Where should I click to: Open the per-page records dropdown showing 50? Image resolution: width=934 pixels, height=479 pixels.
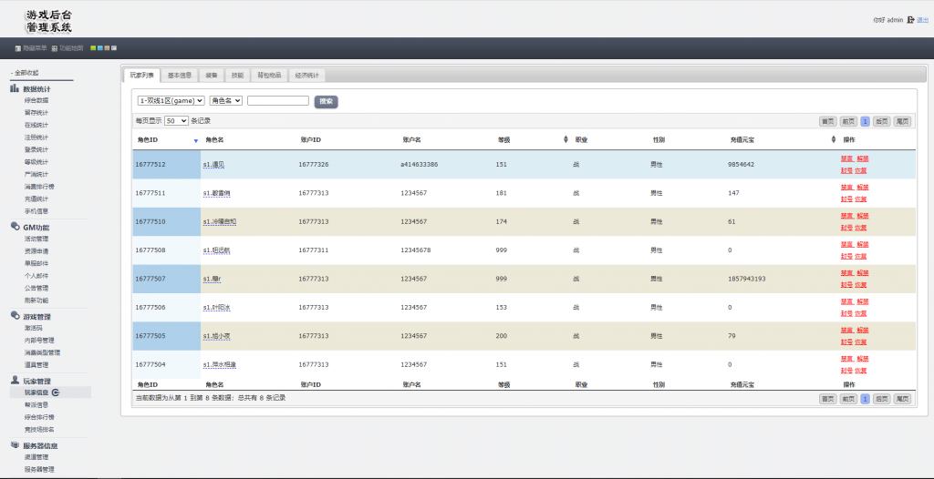pyautogui.click(x=176, y=120)
